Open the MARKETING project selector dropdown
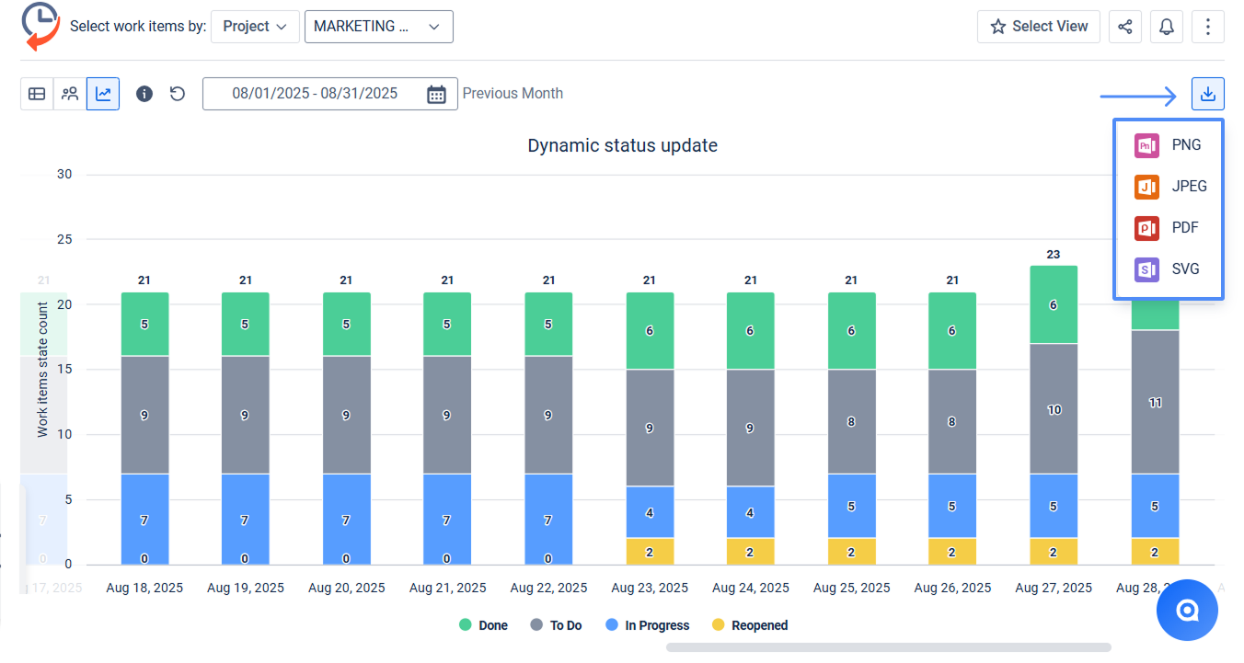The width and height of the screenshot is (1244, 663). pyautogui.click(x=378, y=27)
